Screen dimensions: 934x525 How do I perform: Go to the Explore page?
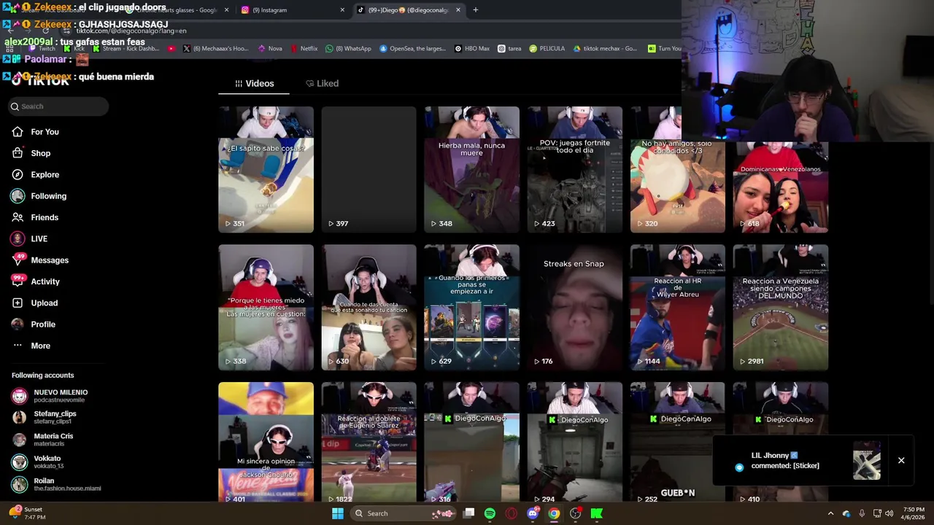[x=35, y=175]
